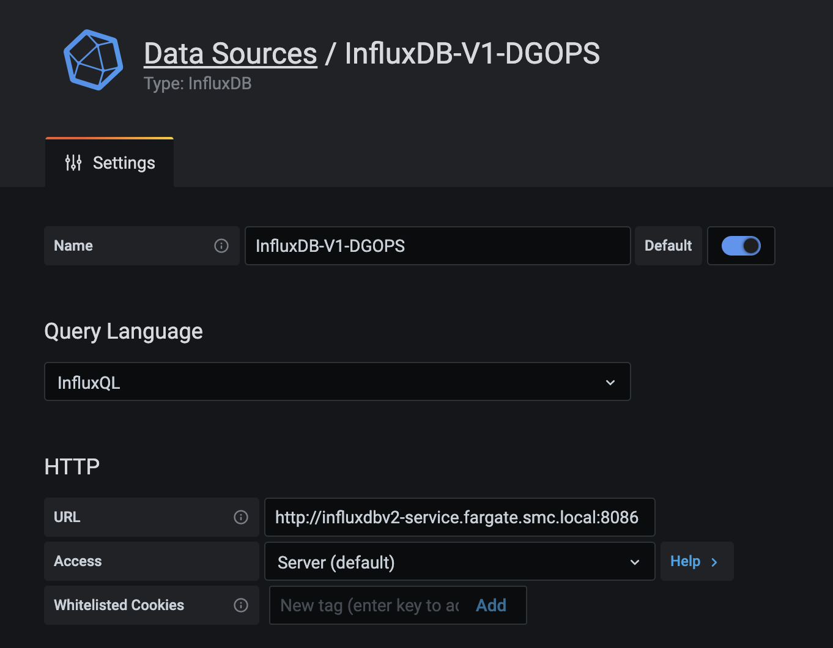The height and width of the screenshot is (648, 833).
Task: Click the info icon next to Name
Action: pyautogui.click(x=221, y=246)
